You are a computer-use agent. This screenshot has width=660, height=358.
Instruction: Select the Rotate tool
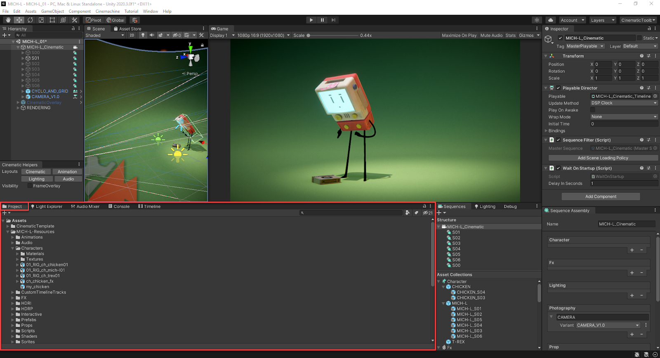[30, 20]
